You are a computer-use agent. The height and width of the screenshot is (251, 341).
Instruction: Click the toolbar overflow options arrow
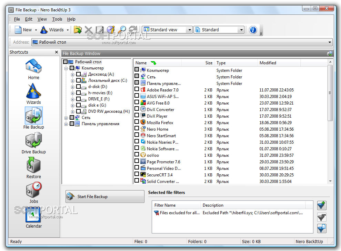pyautogui.click(x=261, y=34)
